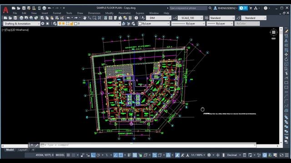Viewport: 291px width, 163px height.
Task: Toggle polar tracking in status bar
Action: click(98, 155)
